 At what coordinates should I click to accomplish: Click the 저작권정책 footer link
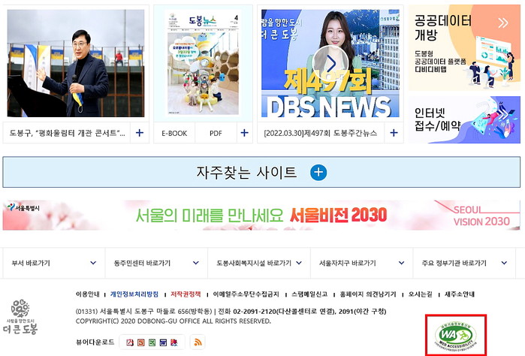(x=186, y=294)
